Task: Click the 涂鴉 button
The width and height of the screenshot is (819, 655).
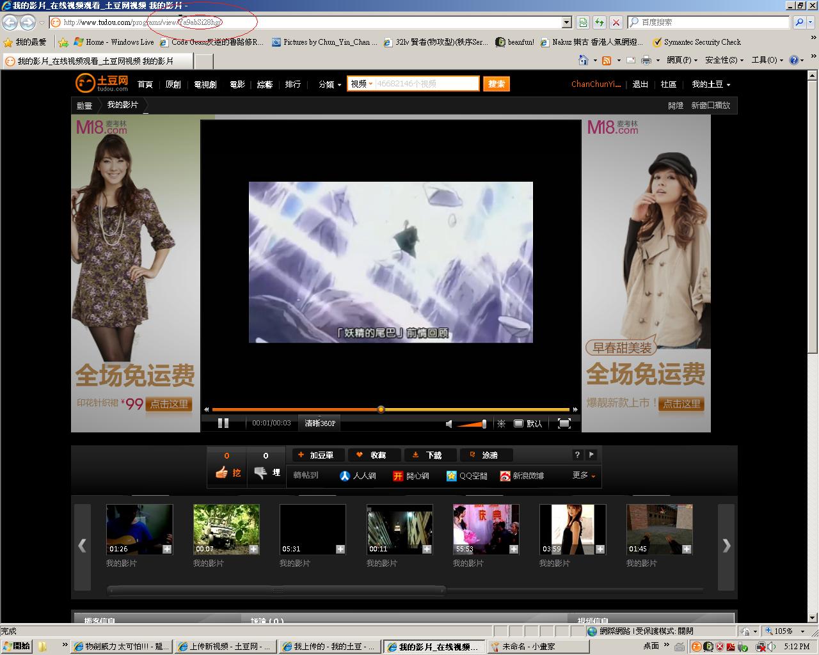Action: (x=486, y=455)
